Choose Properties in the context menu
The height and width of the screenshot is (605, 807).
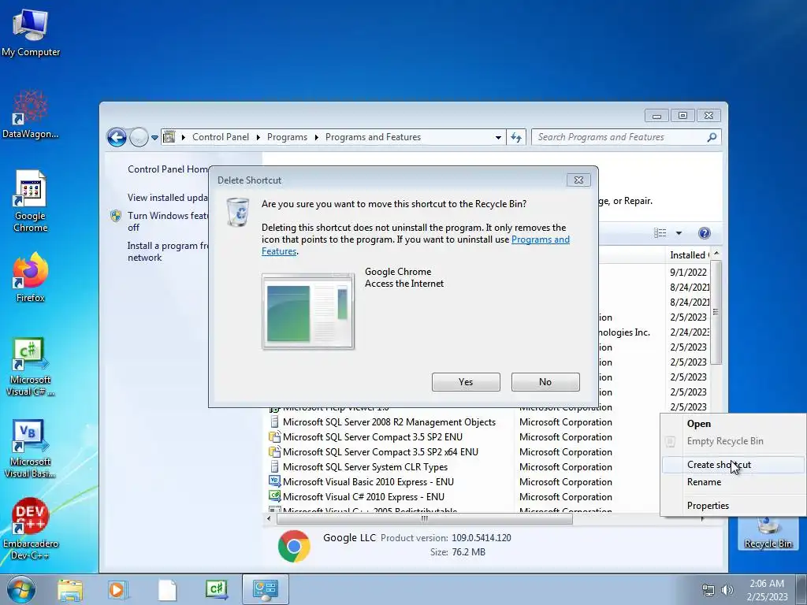[734, 506]
